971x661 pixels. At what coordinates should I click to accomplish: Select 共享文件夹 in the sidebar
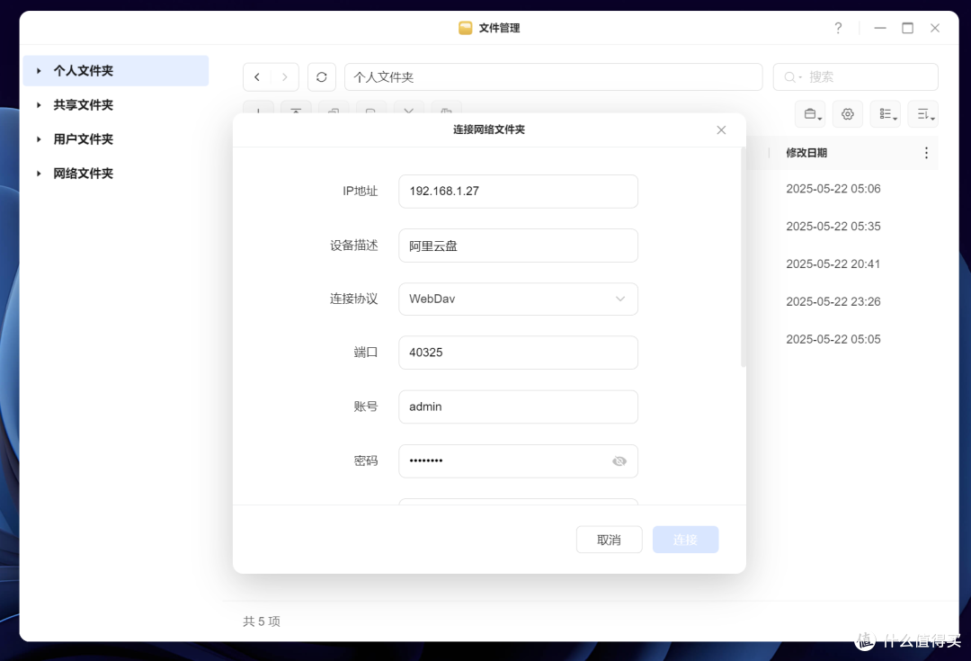click(116, 104)
